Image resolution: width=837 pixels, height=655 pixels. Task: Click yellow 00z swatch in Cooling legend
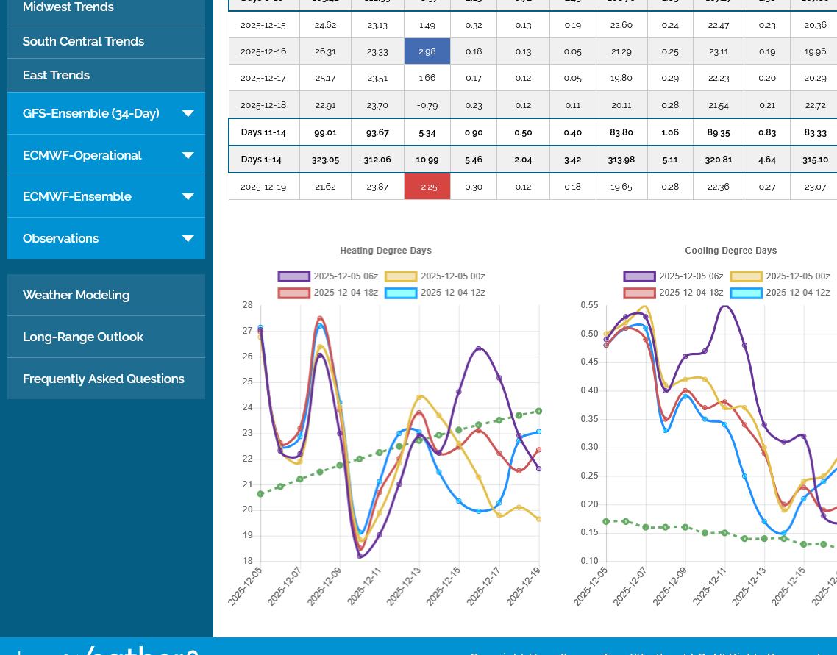point(746,276)
